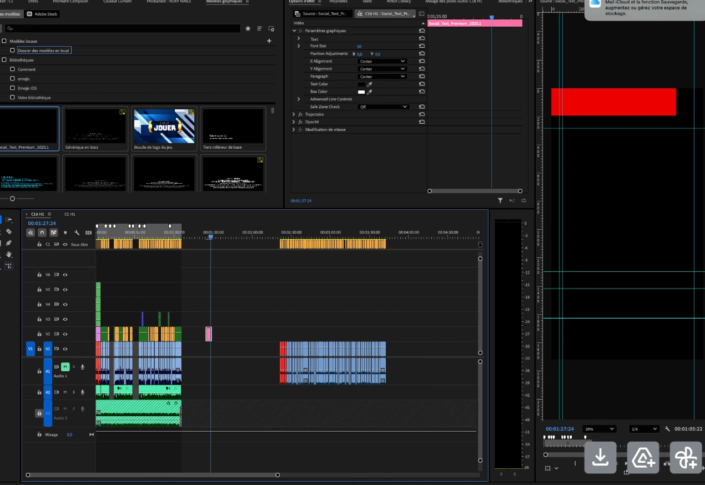Open the 39% zoom level dropdown
Viewport: 705px width, 485px height.
600,429
